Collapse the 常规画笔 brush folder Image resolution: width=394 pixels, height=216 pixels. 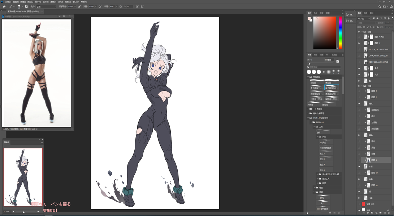click(x=308, y=77)
